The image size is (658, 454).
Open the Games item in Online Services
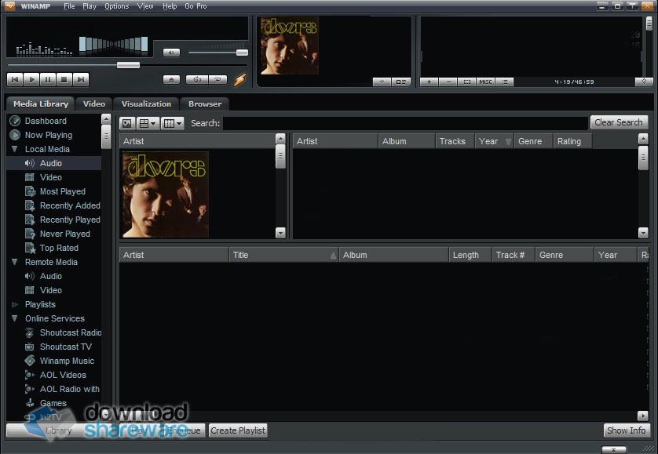click(x=53, y=403)
